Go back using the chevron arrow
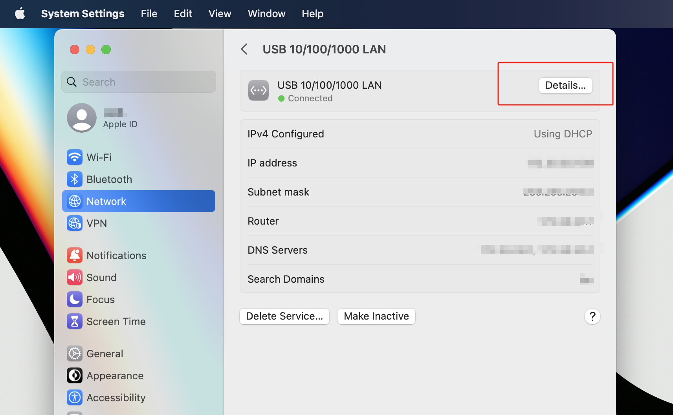The width and height of the screenshot is (673, 415). pyautogui.click(x=244, y=49)
